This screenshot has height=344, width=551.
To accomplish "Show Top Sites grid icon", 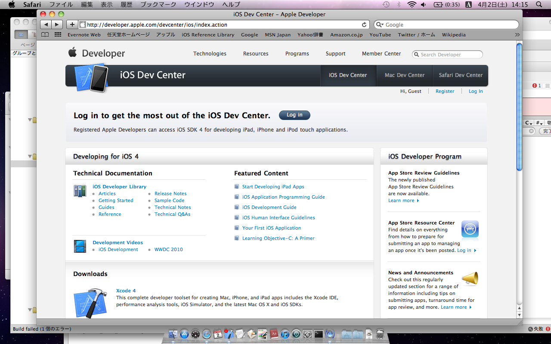I will point(58,35).
